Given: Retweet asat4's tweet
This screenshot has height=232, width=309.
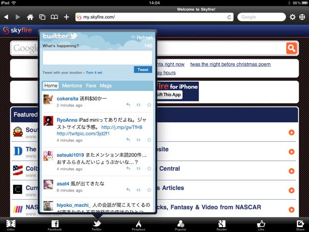Looking at the screenshot, I should pos(139,190).
